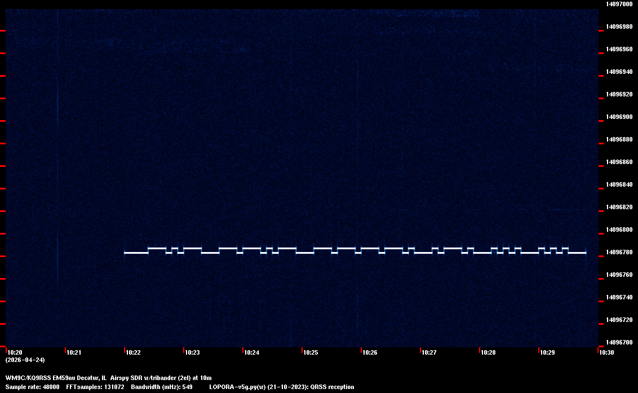The width and height of the screenshot is (638, 393).
Task: Select the 10:30 time axis label
Action: tap(606, 353)
